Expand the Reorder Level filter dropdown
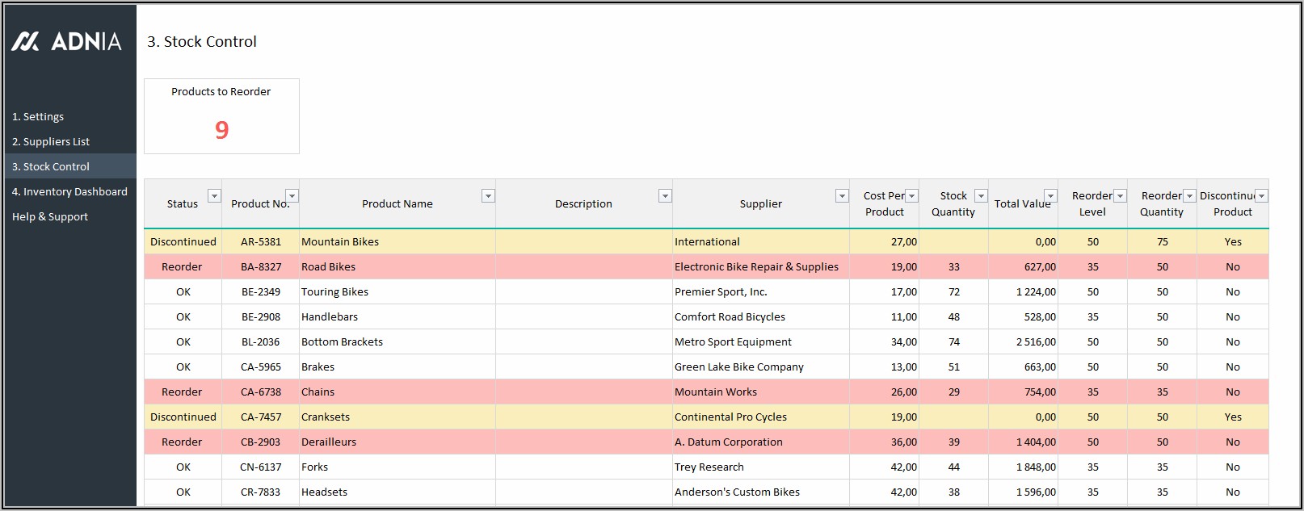 [1120, 196]
